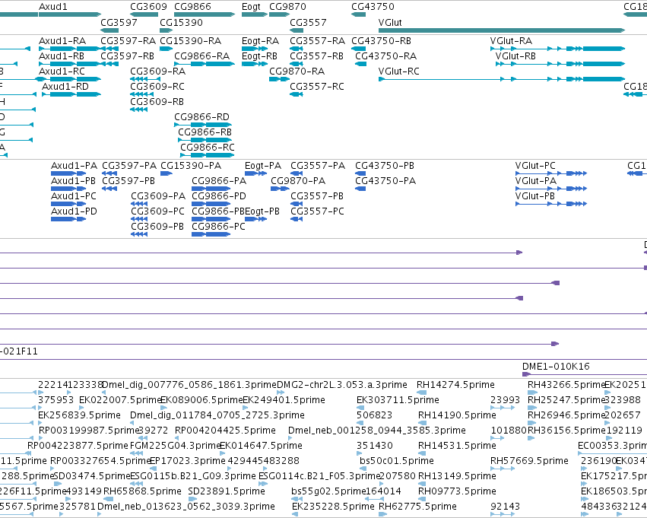Open EST EK014647.5prime
Viewport: 647px width, 518px height.
pos(262,446)
